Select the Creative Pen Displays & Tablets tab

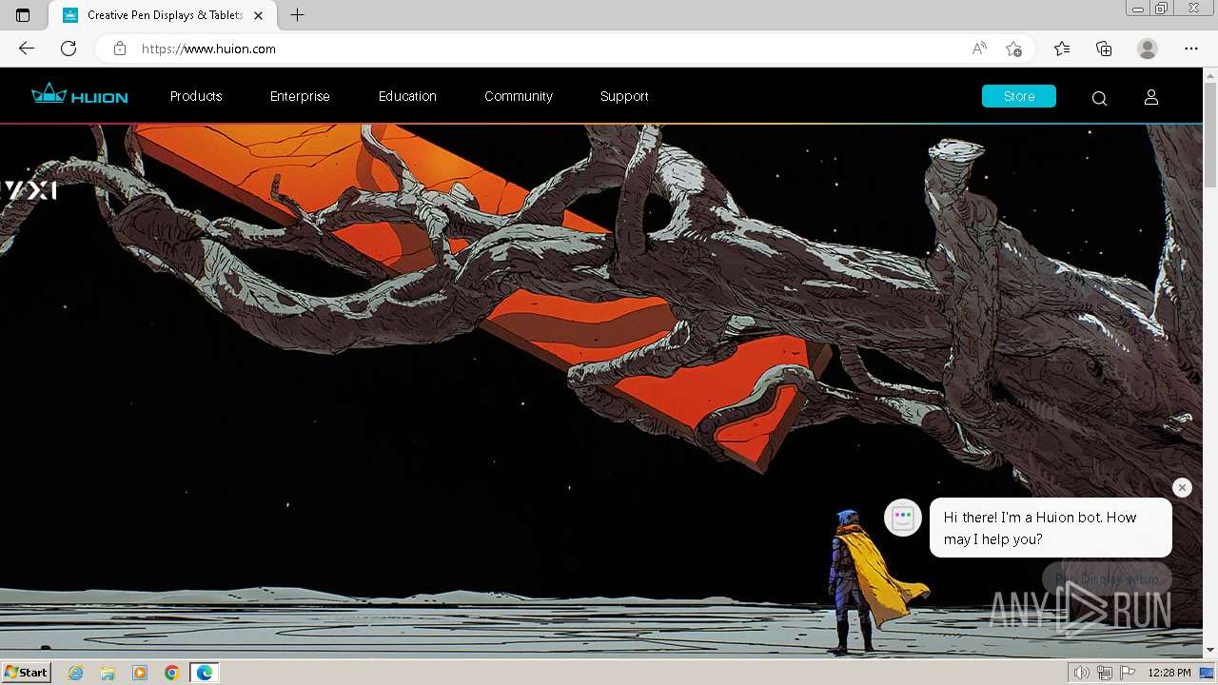coord(161,15)
